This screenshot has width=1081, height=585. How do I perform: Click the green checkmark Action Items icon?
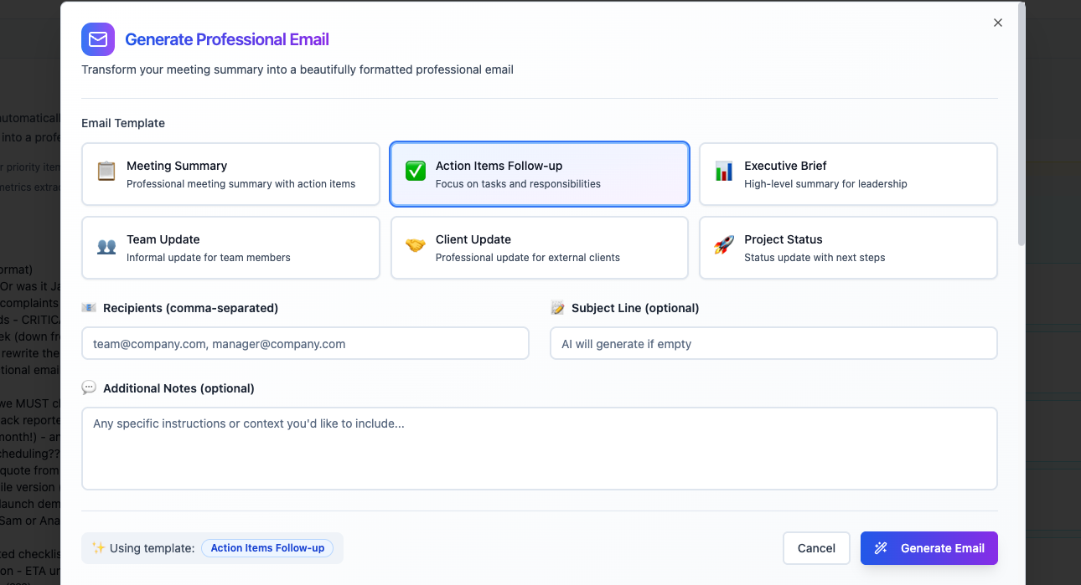(x=416, y=172)
